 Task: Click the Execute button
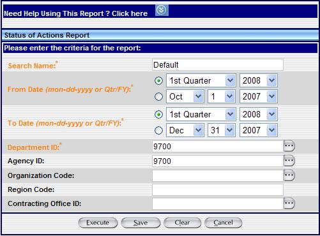click(x=98, y=223)
